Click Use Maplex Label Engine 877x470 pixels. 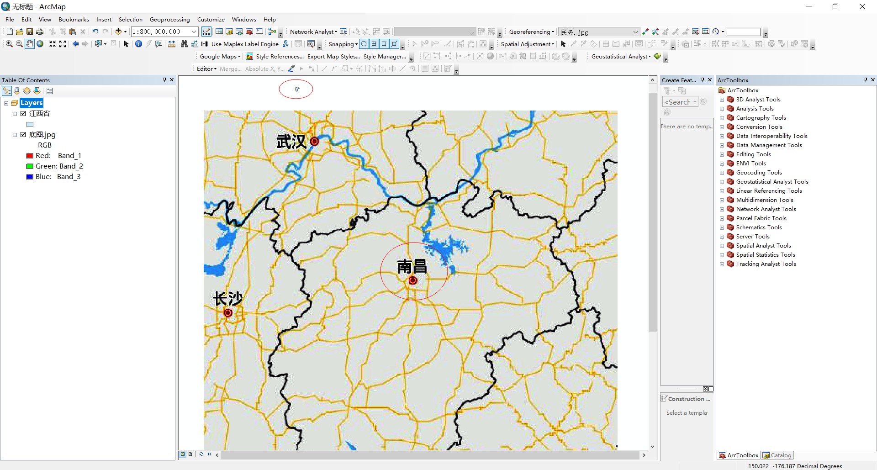245,44
